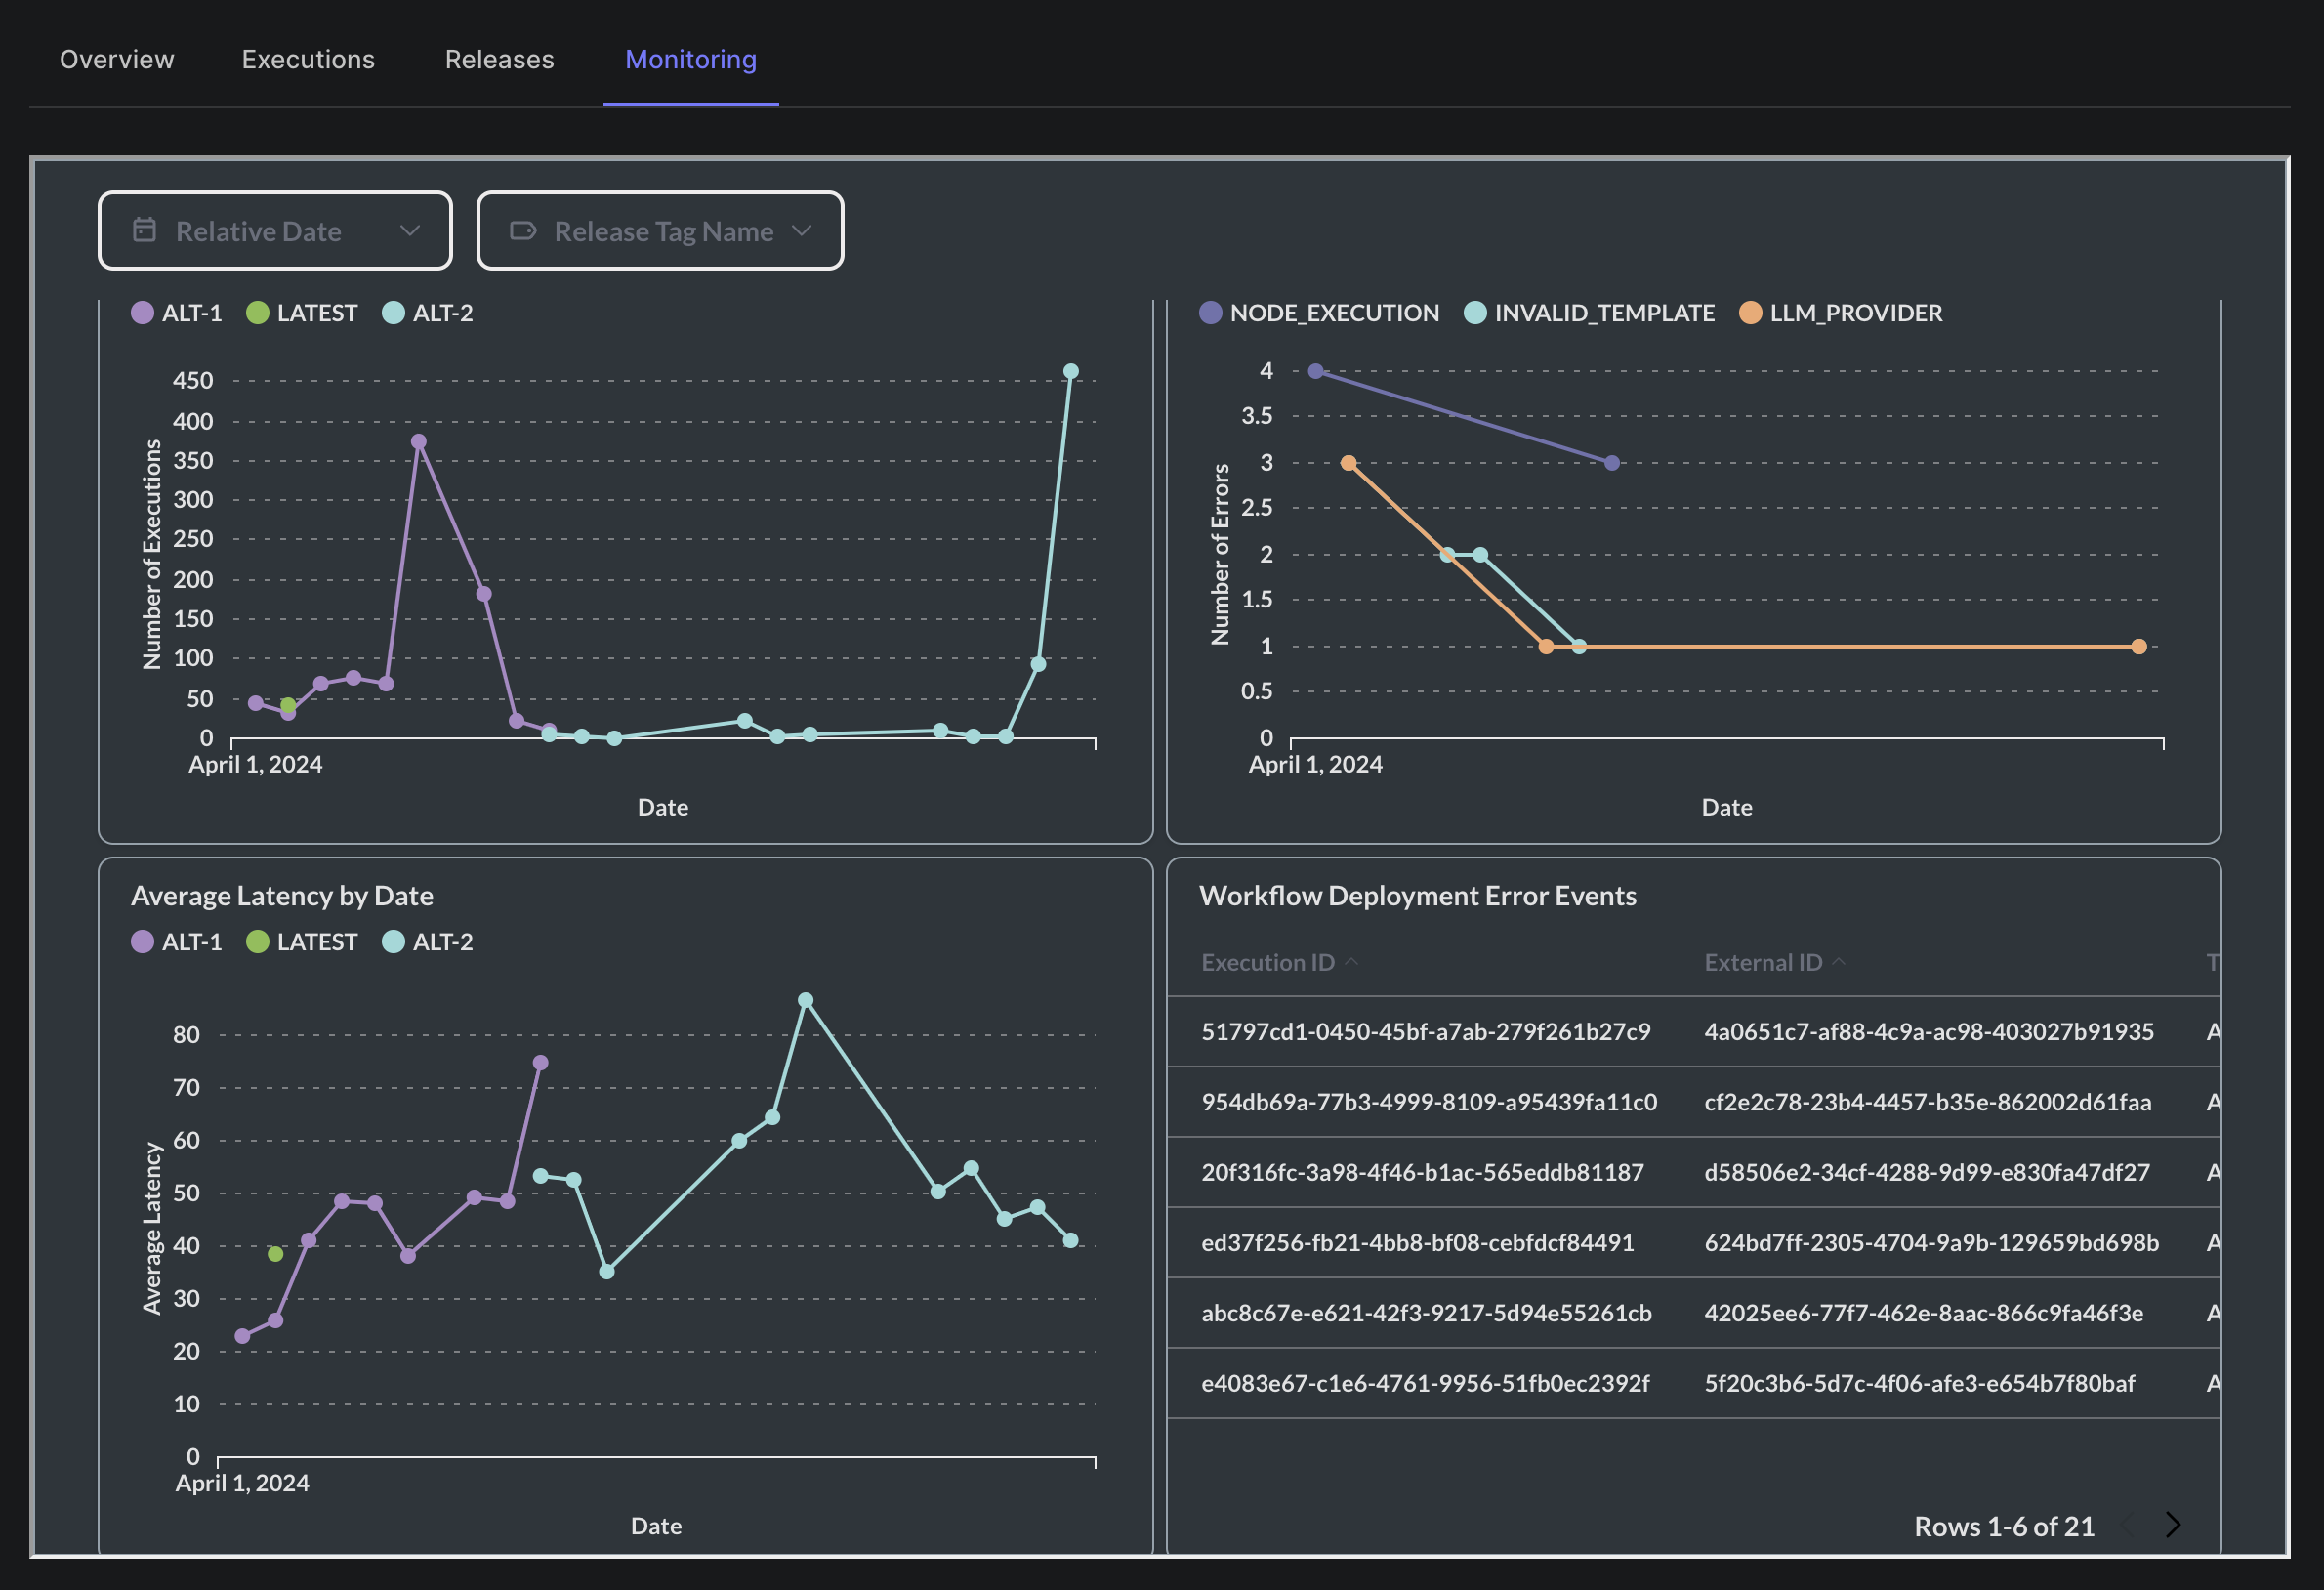Switch to the Executions tab
Viewport: 2324px width, 1590px height.
coord(308,59)
